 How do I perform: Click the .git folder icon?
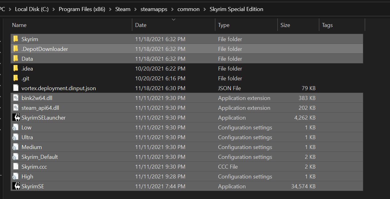click(16, 78)
